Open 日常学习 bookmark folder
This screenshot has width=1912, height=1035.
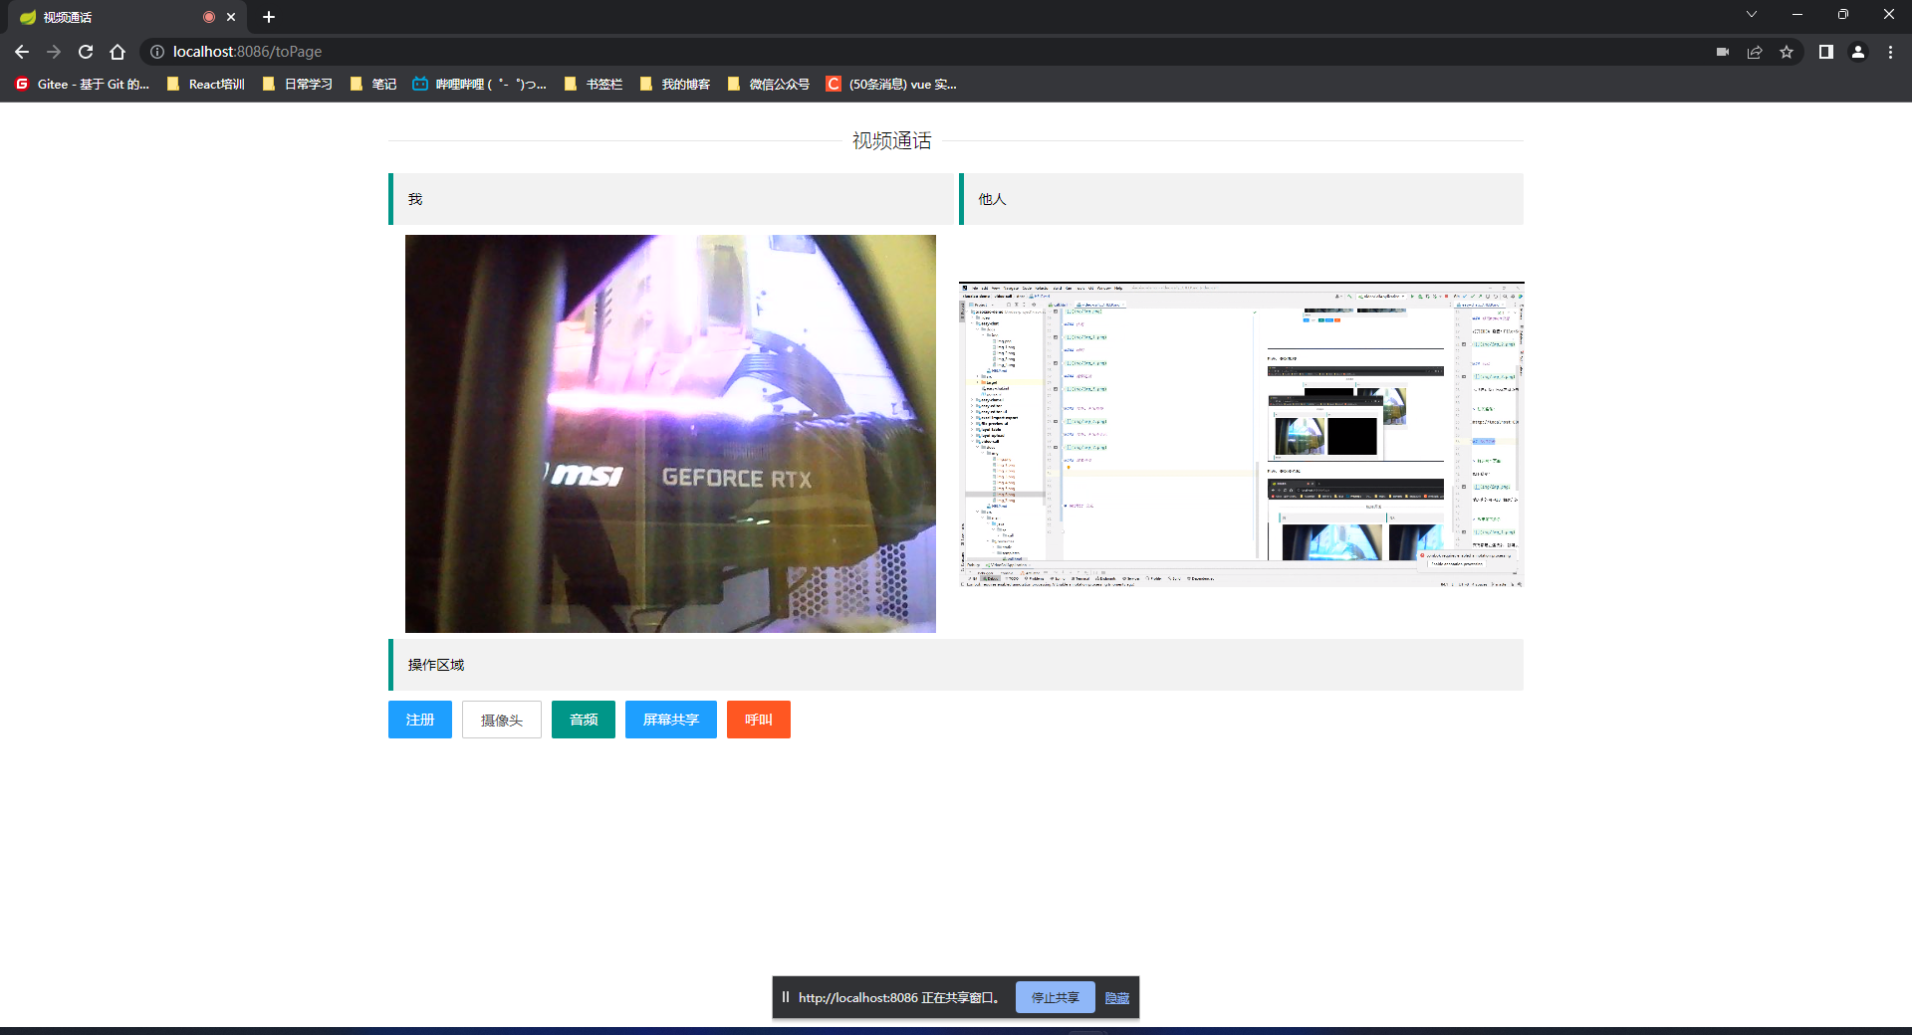point(298,84)
